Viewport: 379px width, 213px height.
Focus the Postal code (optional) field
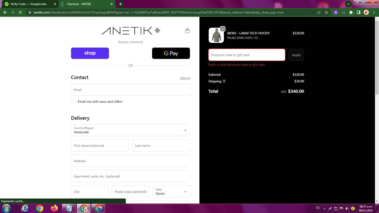click(131, 192)
